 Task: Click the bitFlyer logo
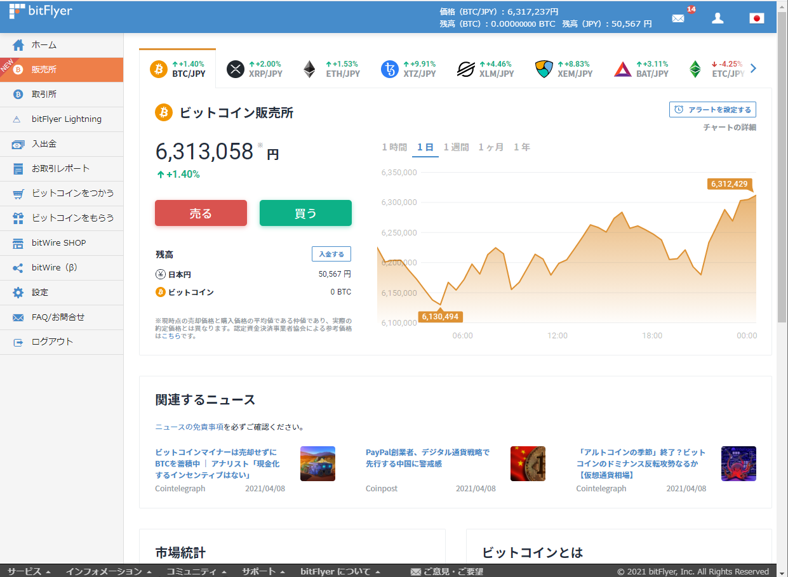41,11
